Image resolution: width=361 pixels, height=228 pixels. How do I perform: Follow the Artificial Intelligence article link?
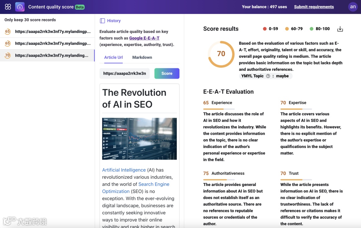coord(124,170)
